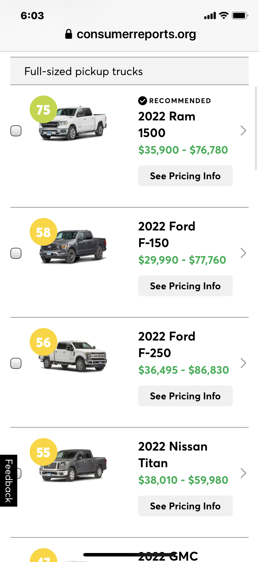Open Nissan Titan details via right chevron
Image resolution: width=259 pixels, height=562 pixels.
pos(243,473)
